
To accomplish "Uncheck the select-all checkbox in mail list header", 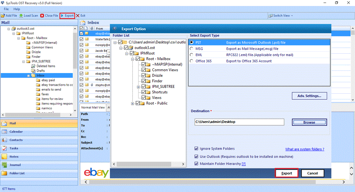I will 82,28.
